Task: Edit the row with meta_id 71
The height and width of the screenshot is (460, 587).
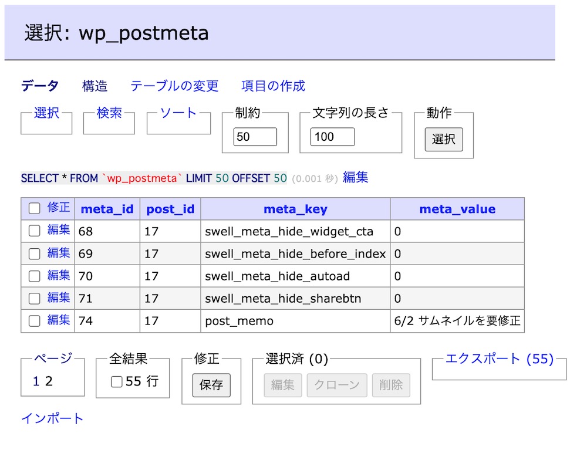Action: (59, 297)
